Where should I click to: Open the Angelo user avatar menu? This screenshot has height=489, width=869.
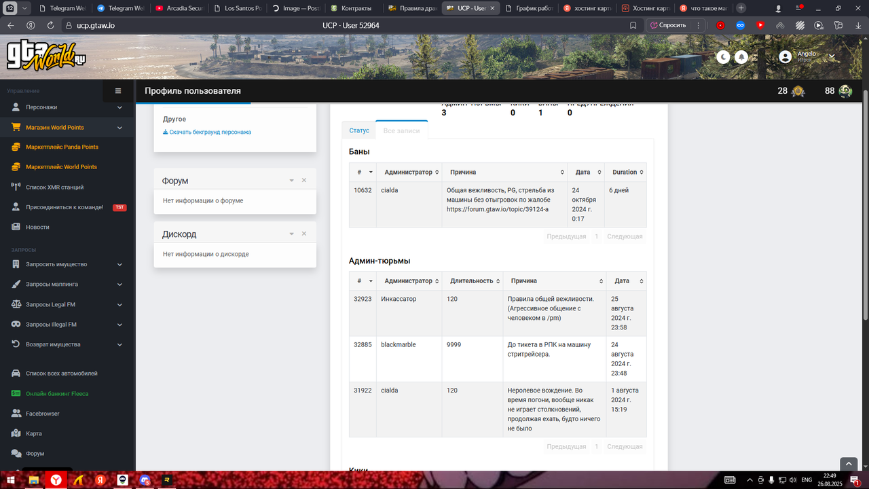pyautogui.click(x=785, y=57)
